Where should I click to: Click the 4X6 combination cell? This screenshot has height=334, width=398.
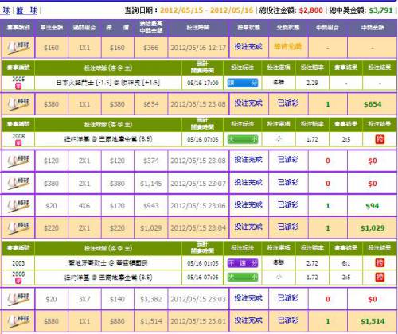(84, 206)
